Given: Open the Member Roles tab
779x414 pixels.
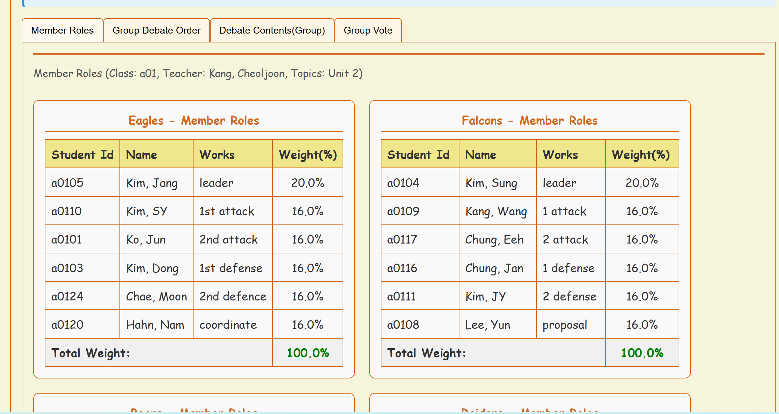Looking at the screenshot, I should pyautogui.click(x=62, y=30).
